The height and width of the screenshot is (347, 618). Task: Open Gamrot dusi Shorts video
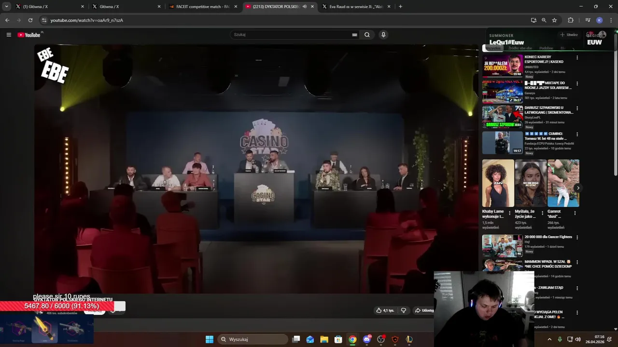pyautogui.click(x=563, y=183)
